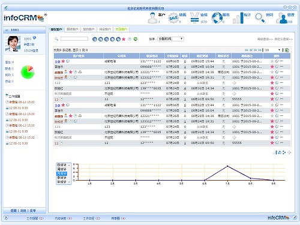
Task: Click the four-arrow expand icon above the chart
Action: 289,152
